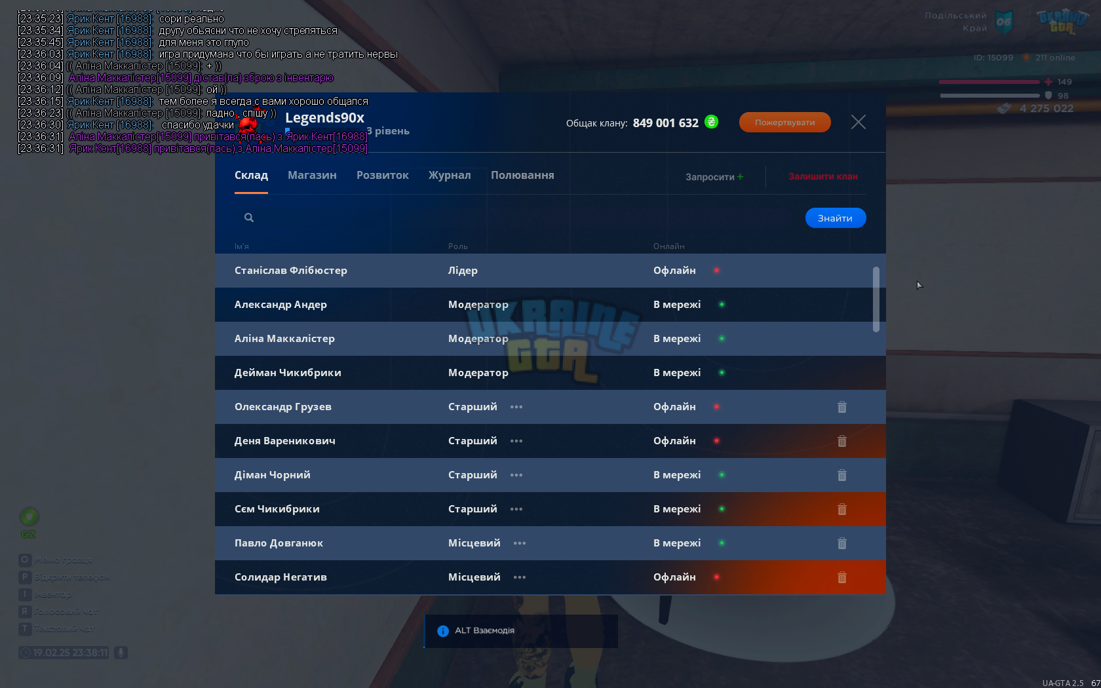Expand role options for Солидар Негатив

click(520, 577)
